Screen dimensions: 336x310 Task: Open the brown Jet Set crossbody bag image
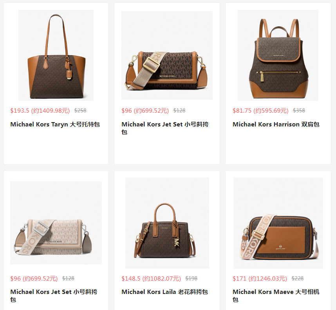click(x=167, y=55)
